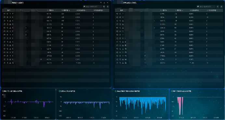The image size is (225, 120).
Task: Click second action icon in top row, left table
Action: pyautogui.click(x=7, y=14)
